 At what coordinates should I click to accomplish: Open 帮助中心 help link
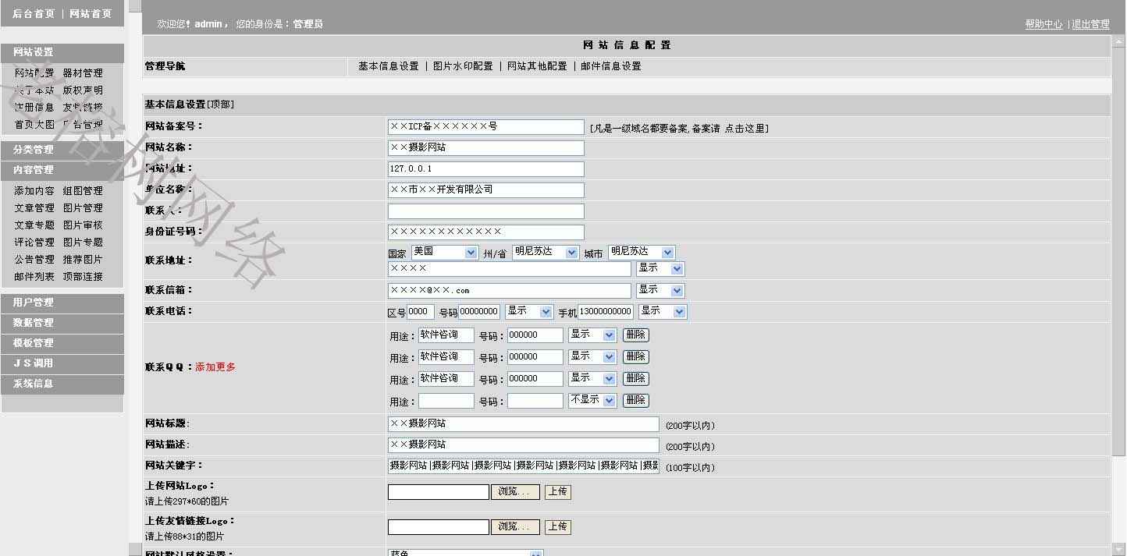tap(1044, 24)
